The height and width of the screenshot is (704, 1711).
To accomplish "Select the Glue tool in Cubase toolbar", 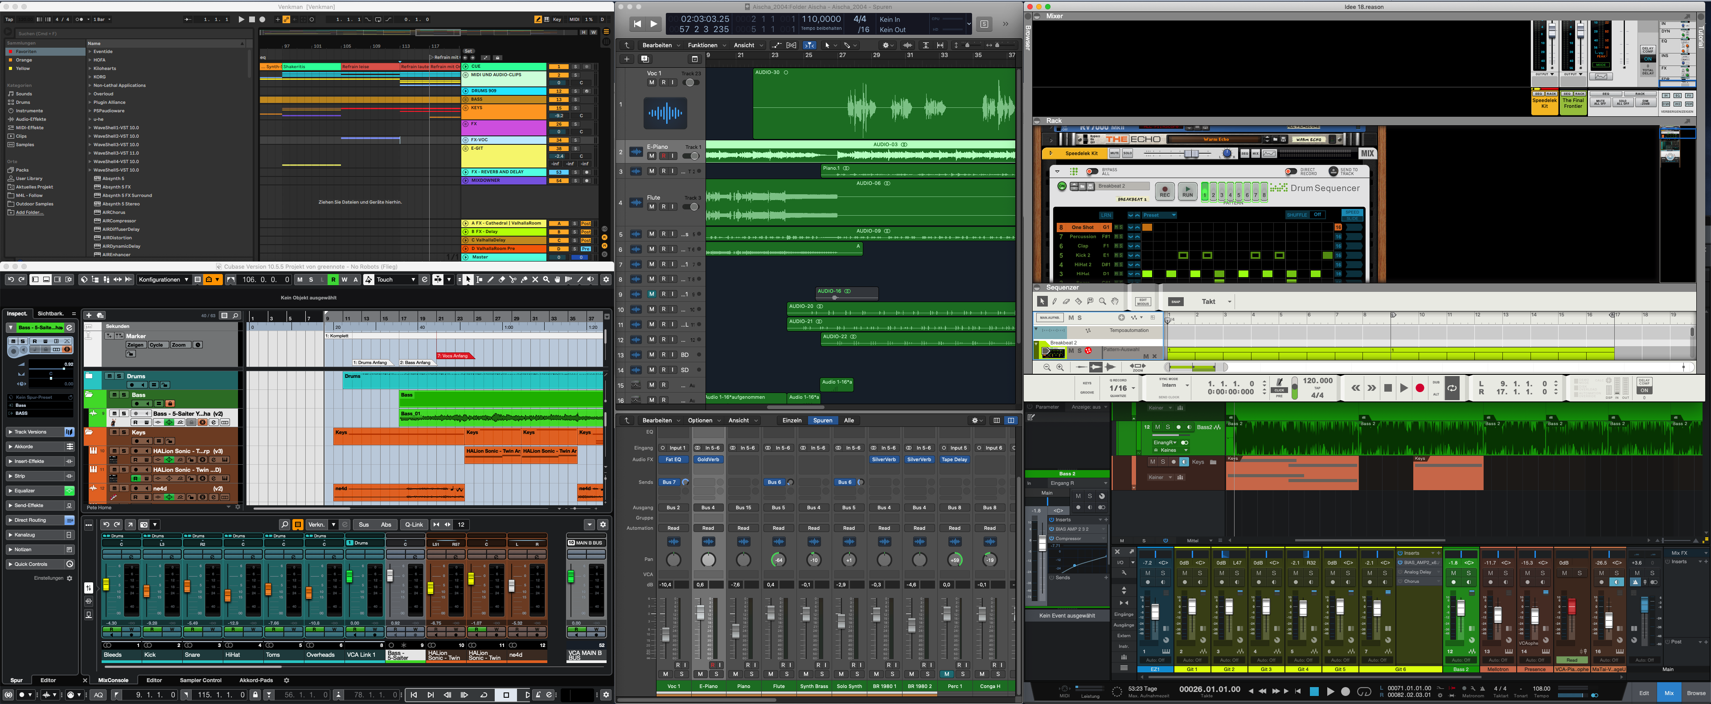I will click(524, 280).
